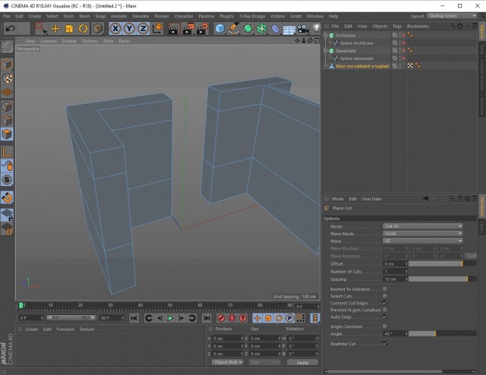The image size is (486, 375).
Task: Click the Offset slider
Action: (442, 263)
